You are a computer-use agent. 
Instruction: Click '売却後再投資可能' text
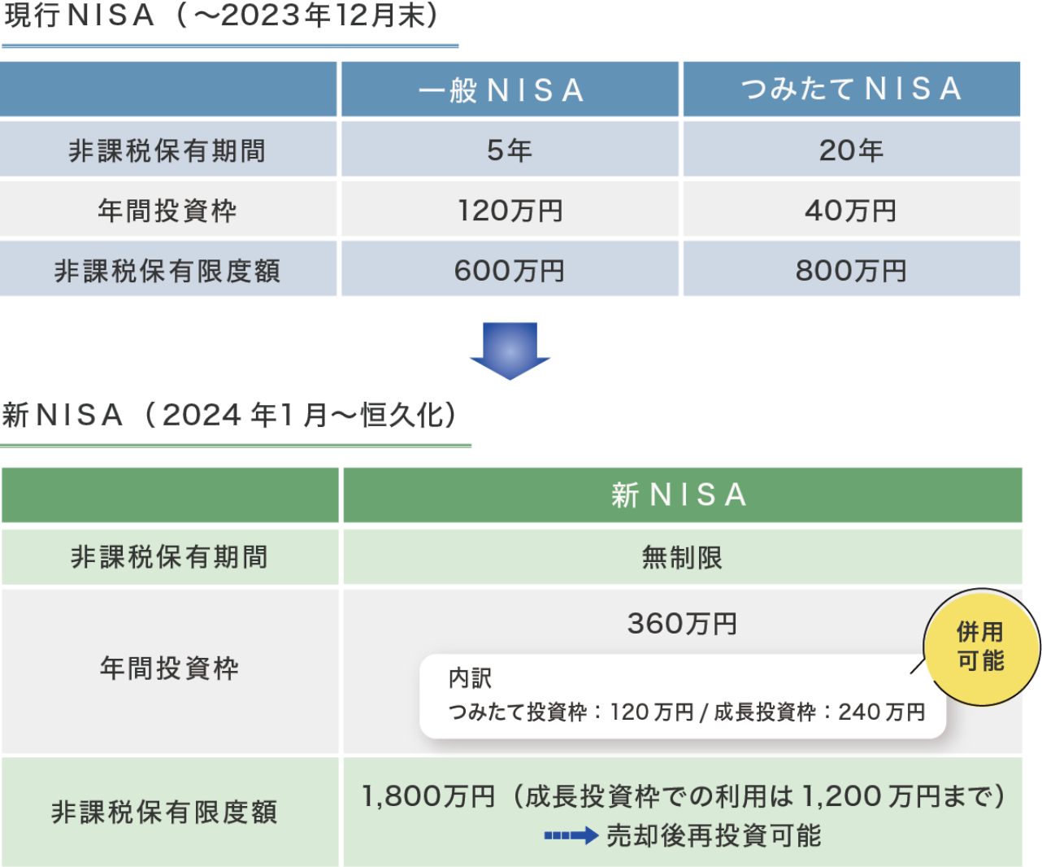(x=714, y=835)
